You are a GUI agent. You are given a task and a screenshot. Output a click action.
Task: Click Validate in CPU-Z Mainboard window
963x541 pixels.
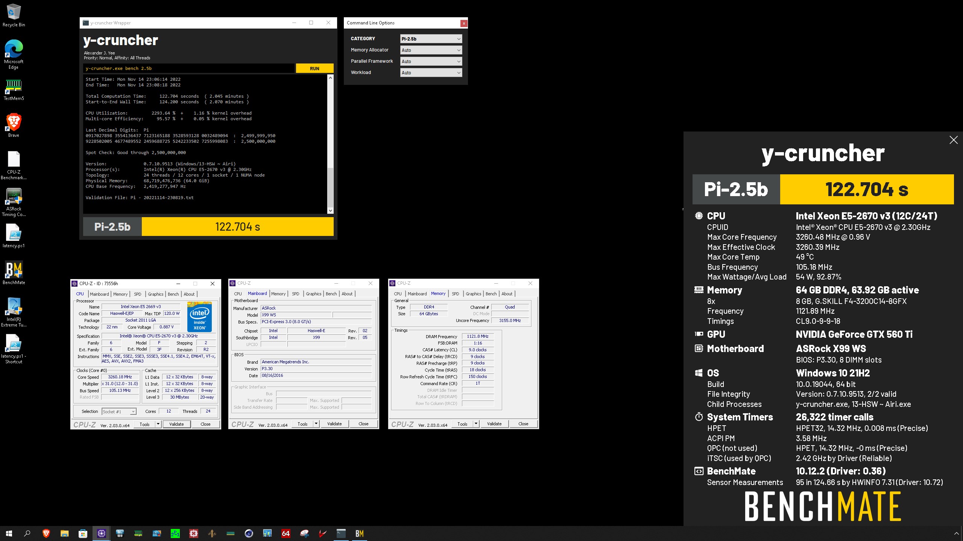334,424
